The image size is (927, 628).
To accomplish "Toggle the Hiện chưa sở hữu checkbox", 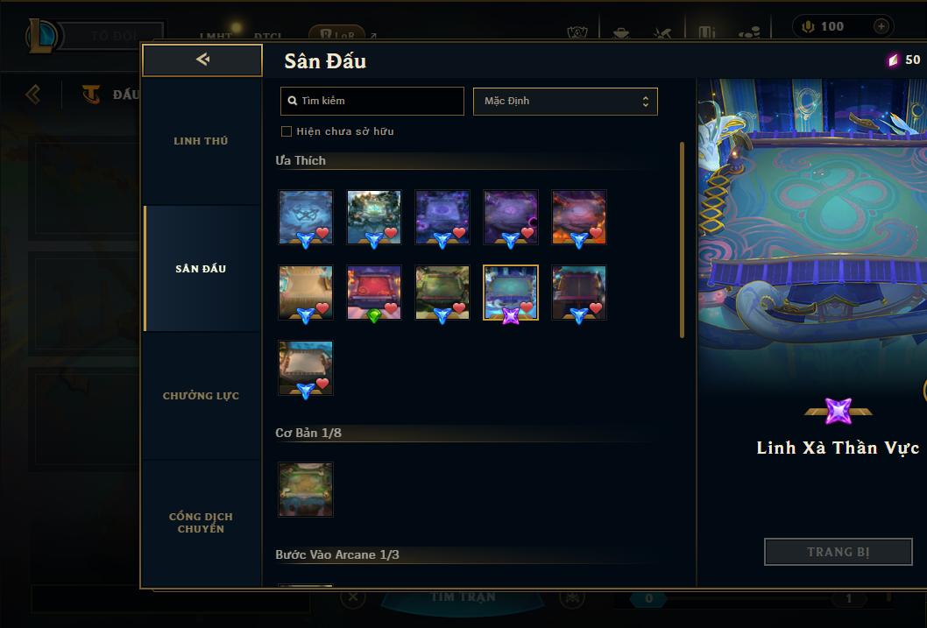I will tap(287, 131).
